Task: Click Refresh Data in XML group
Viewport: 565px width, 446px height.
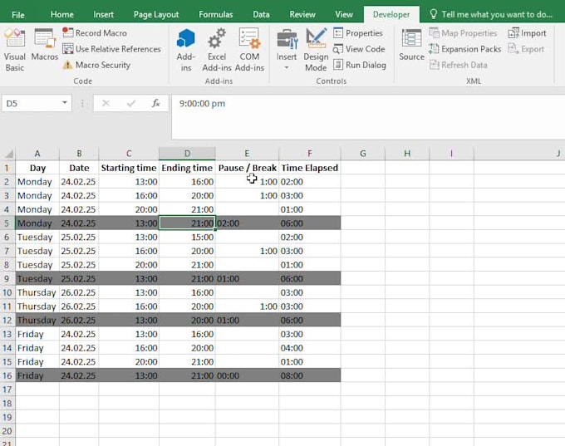Action: pyautogui.click(x=458, y=65)
